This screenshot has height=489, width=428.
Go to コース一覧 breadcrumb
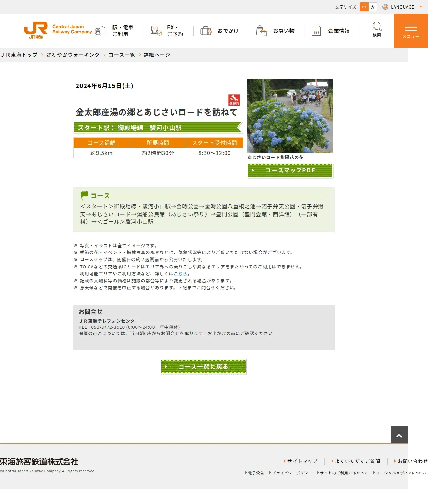122,55
